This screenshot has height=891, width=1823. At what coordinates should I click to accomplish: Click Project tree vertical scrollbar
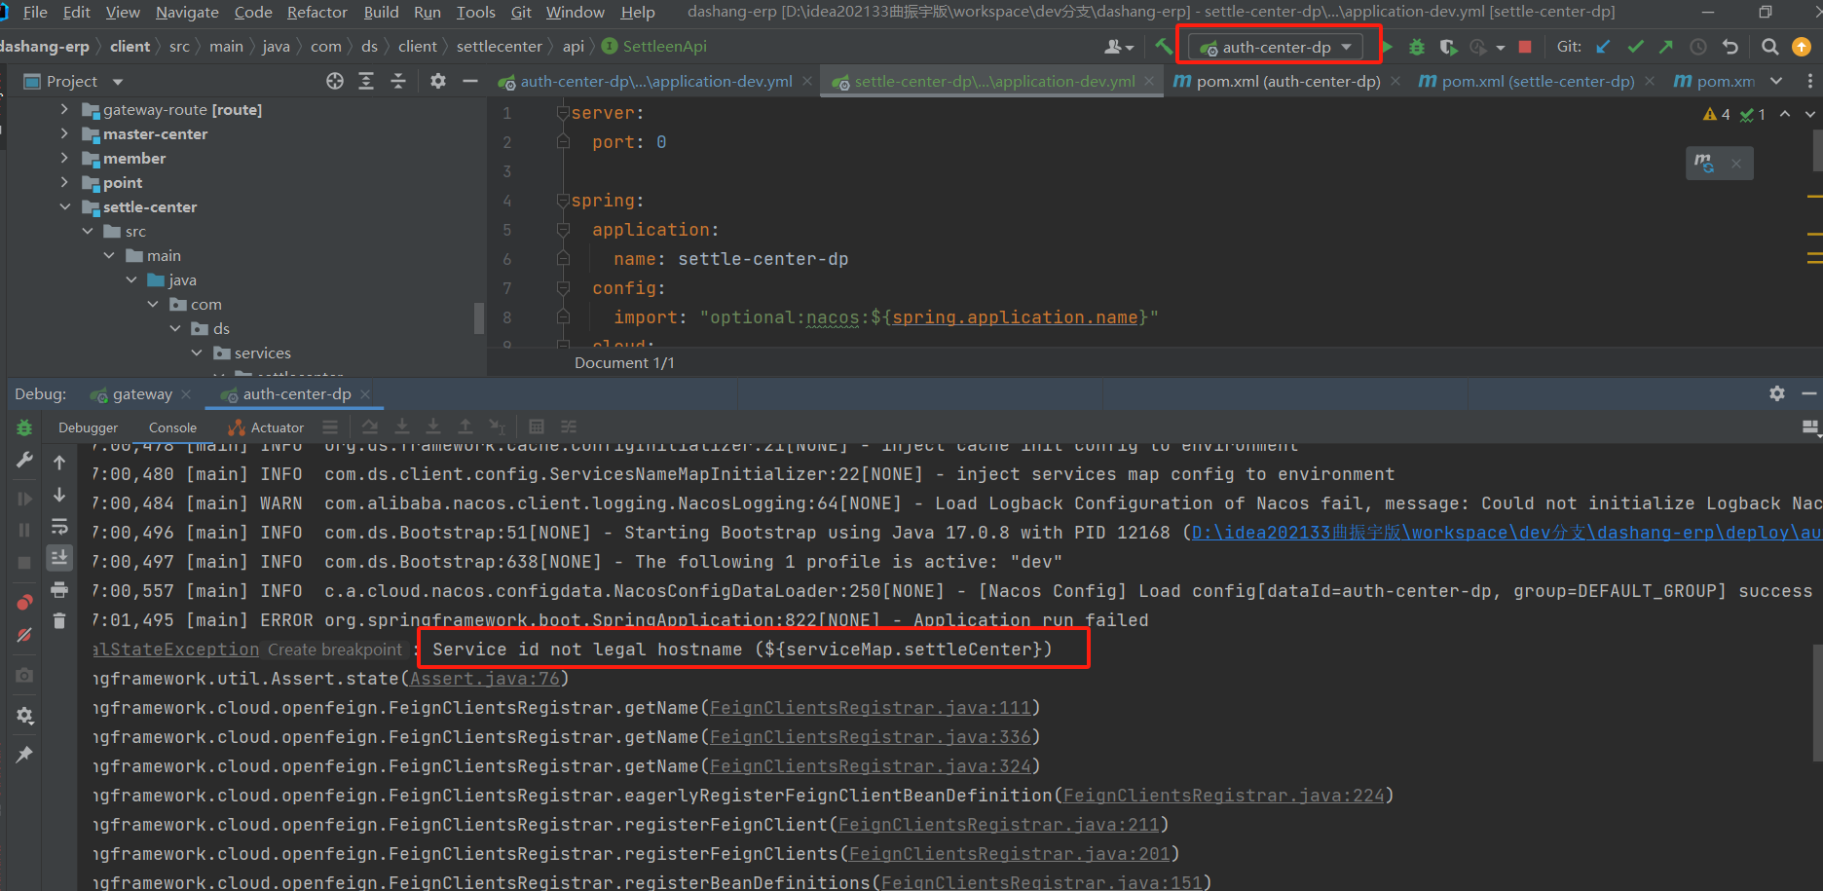(478, 318)
